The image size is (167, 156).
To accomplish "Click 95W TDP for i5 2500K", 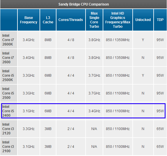I will [x=160, y=76].
